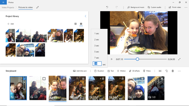
Task: Go to Video Projects breadcrumb
Action: (8, 7)
